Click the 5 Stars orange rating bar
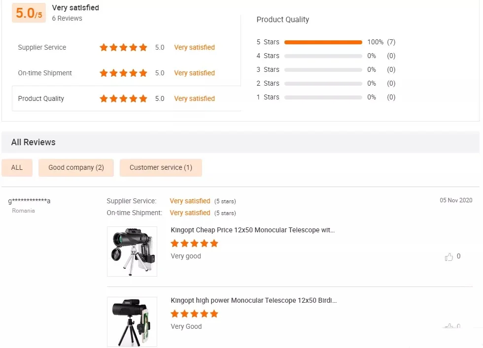Viewport: 483px width, 348px height. coord(323,42)
